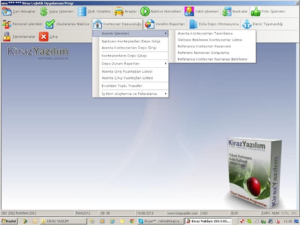300x225 pixels.
Task: Open the padlock Tanımlamalar icon
Action: click(7, 37)
